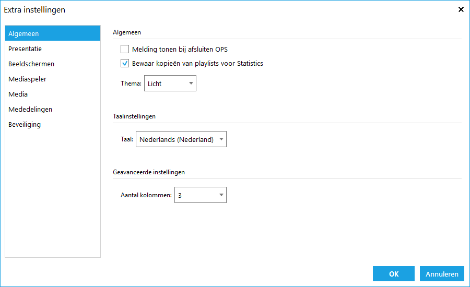Open the Taal language dropdown
The width and height of the screenshot is (470, 287).
181,139
